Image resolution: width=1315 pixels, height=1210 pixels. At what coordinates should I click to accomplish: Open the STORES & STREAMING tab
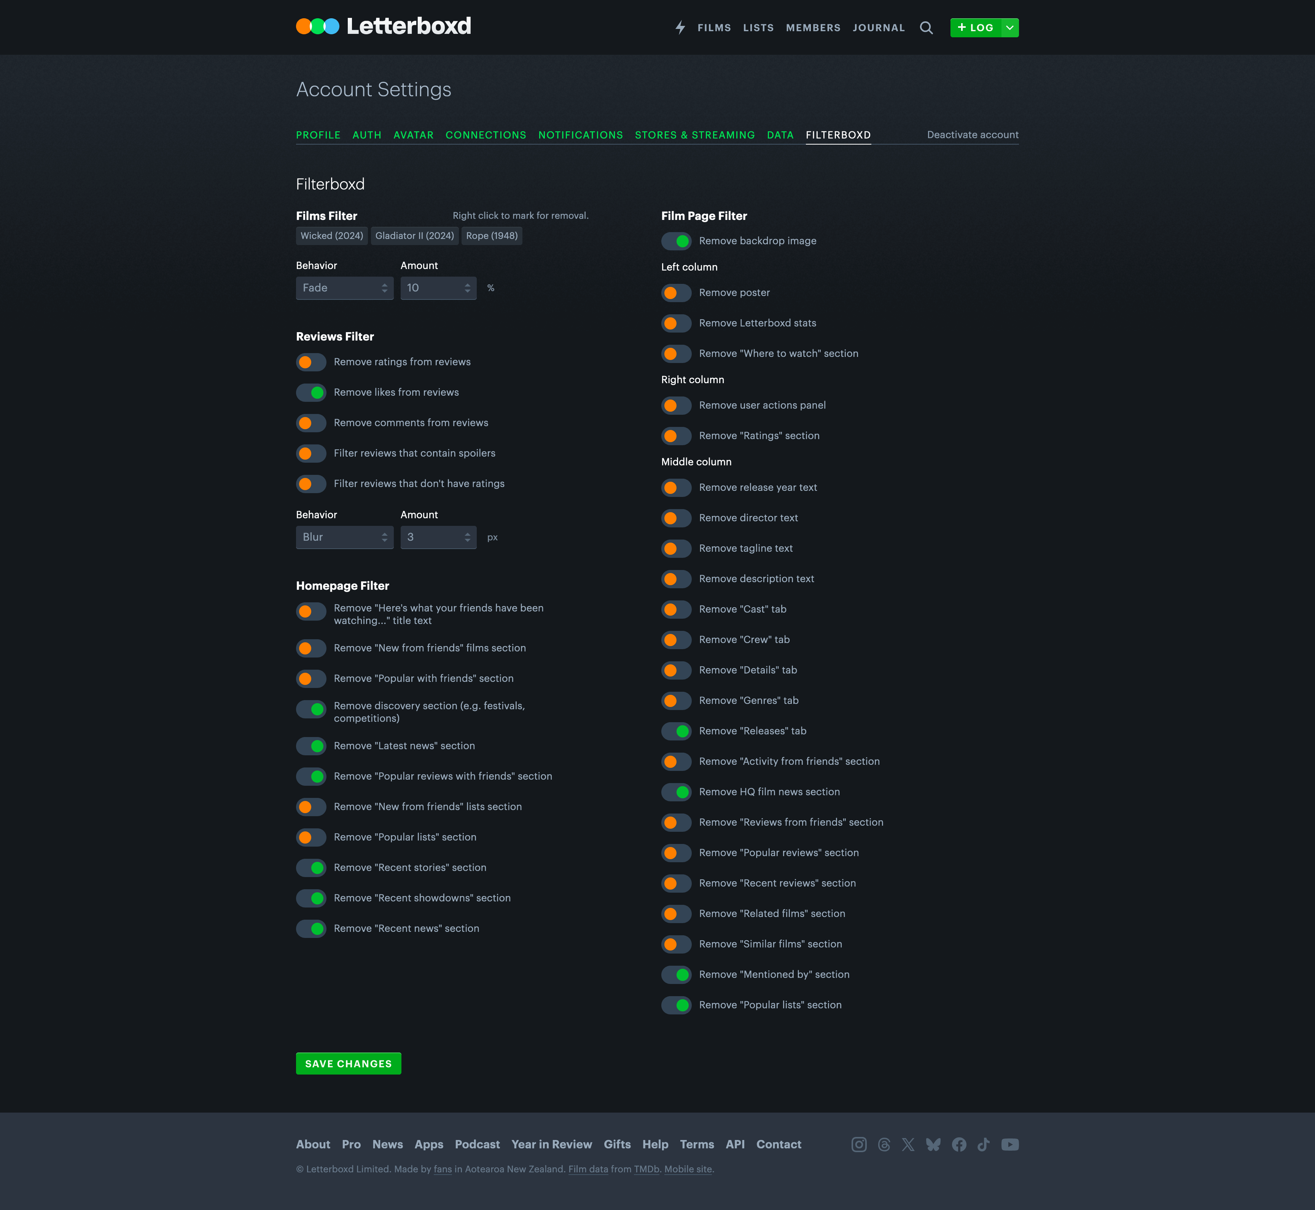click(695, 135)
